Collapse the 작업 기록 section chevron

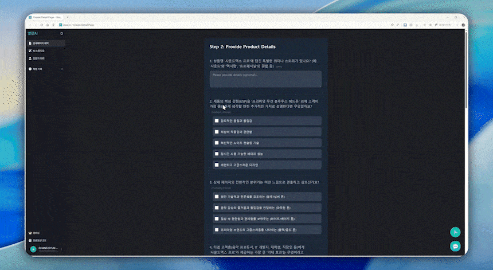62,69
